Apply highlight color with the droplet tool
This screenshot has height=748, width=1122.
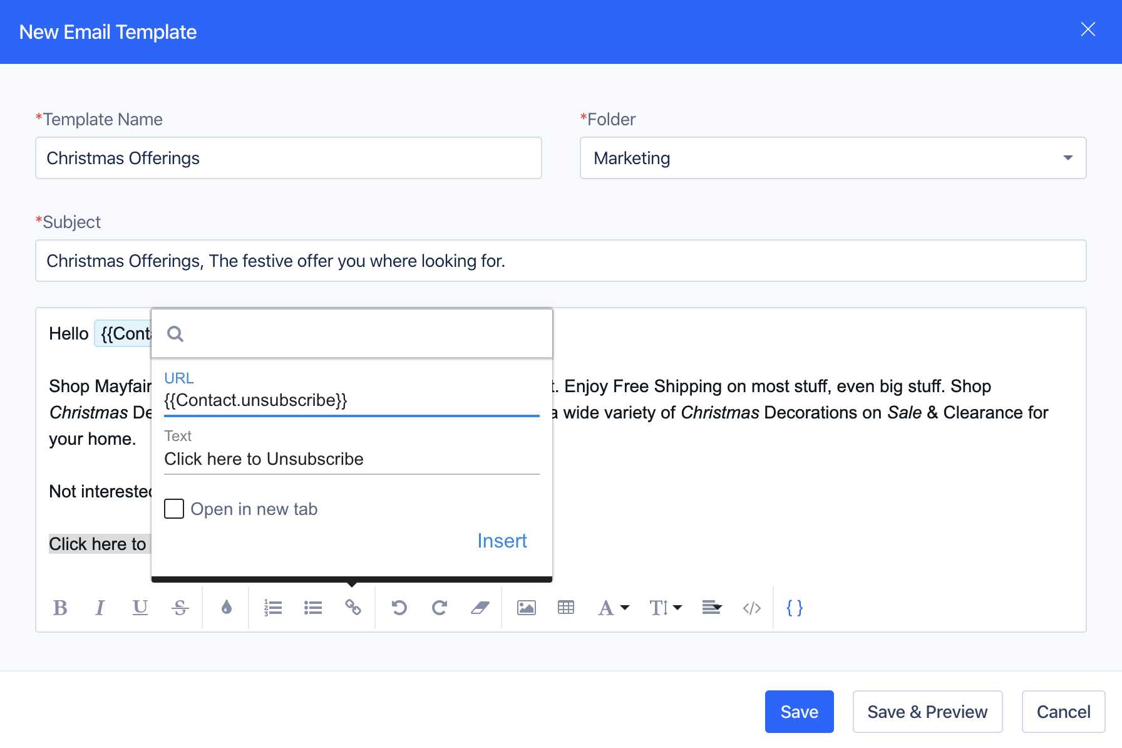225,607
